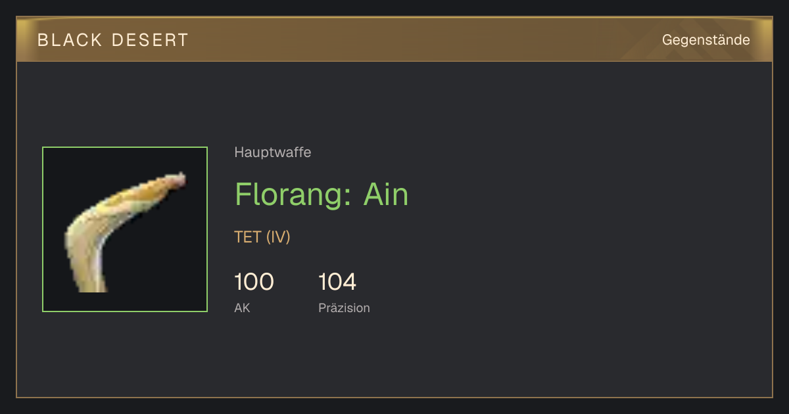Open the green-bordered item thumbnail
789x414 pixels.
[125, 229]
